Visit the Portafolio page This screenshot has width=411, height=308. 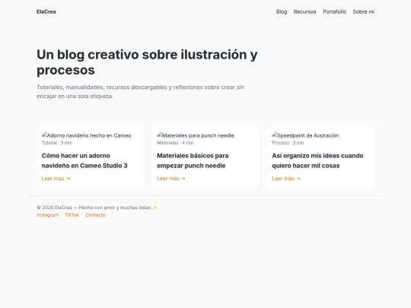pos(334,11)
